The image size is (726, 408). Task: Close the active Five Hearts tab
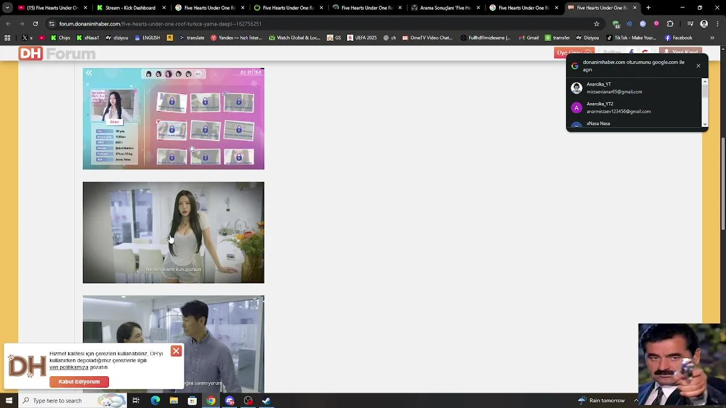pyautogui.click(x=635, y=8)
